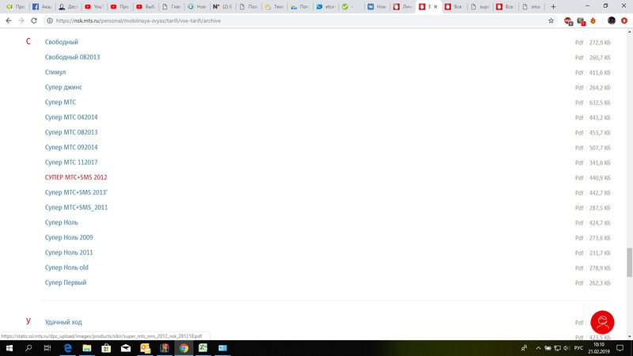Click the scrollbar down arrow
The height and width of the screenshot is (356, 633).
(x=629, y=337)
